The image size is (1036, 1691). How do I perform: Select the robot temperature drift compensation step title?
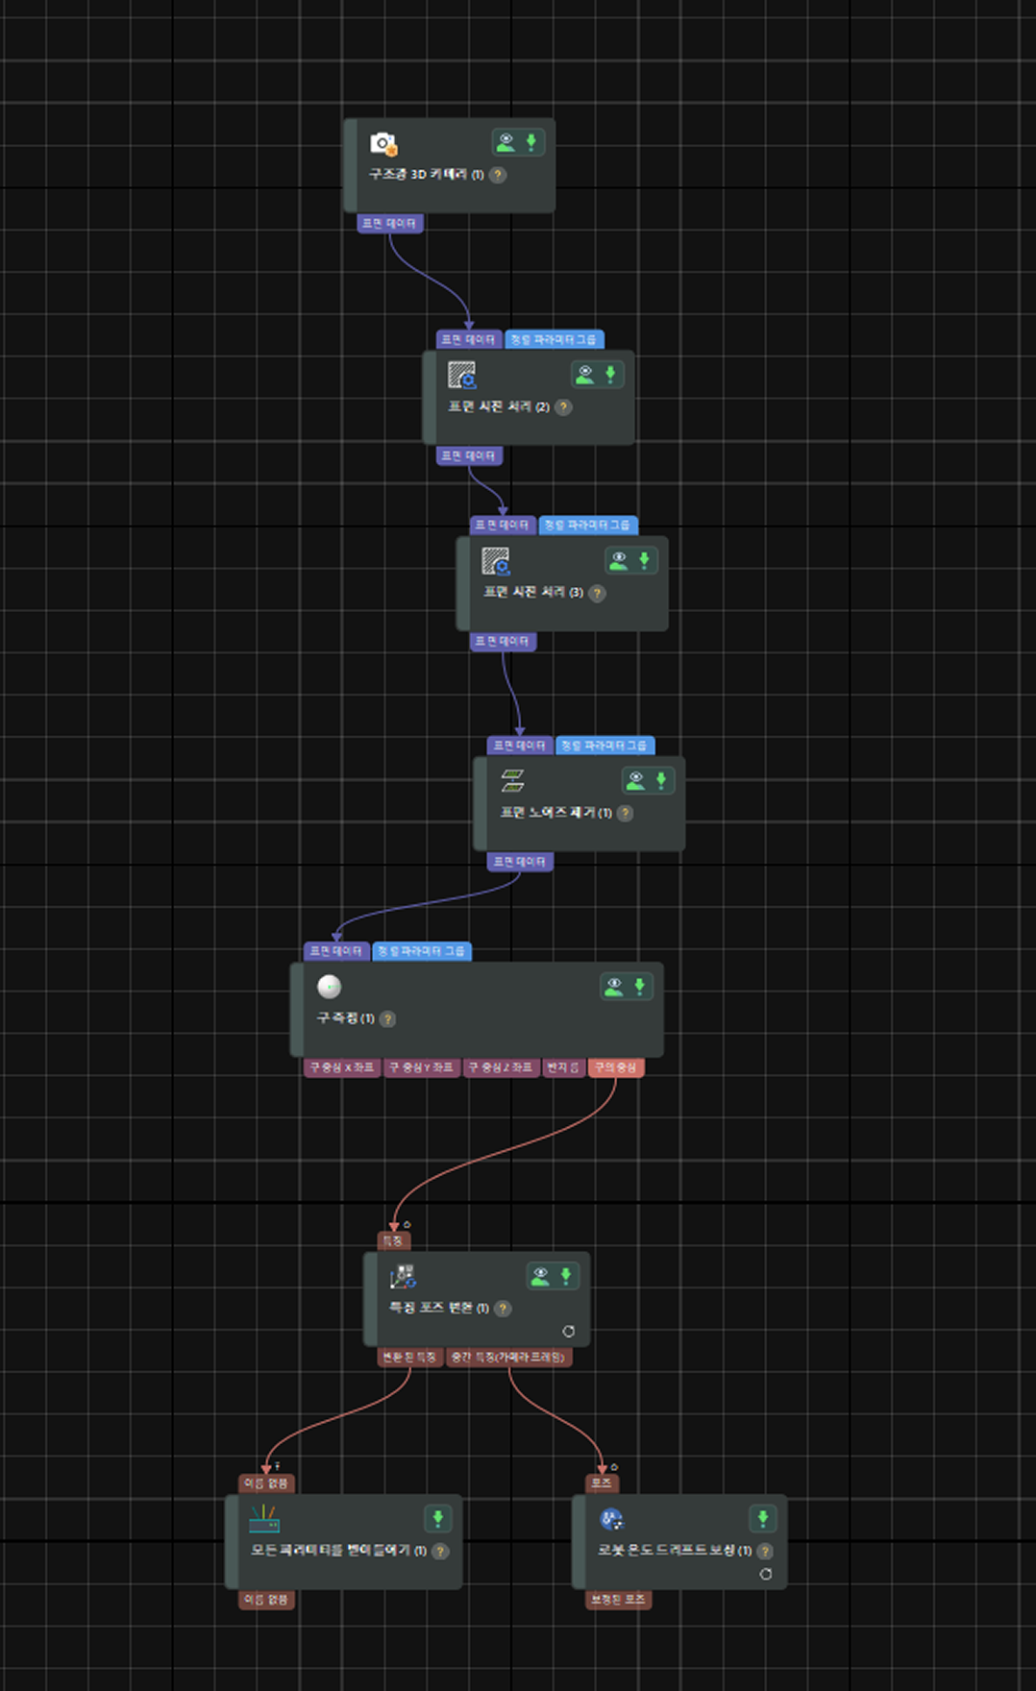tap(675, 1551)
